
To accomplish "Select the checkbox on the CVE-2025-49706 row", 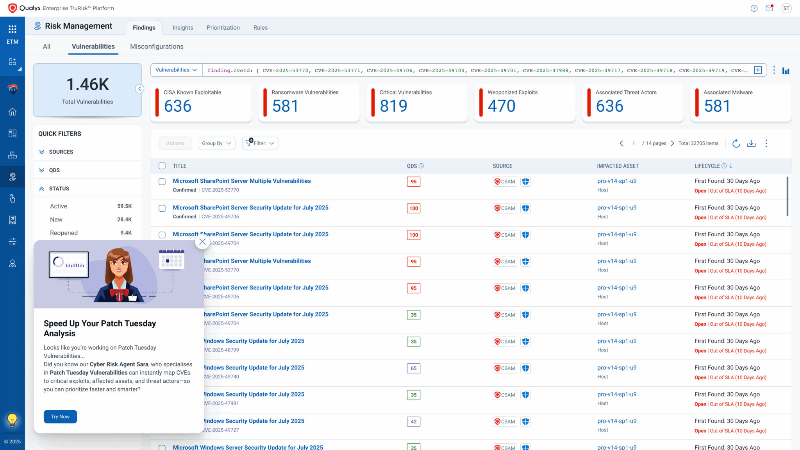I will [162, 208].
